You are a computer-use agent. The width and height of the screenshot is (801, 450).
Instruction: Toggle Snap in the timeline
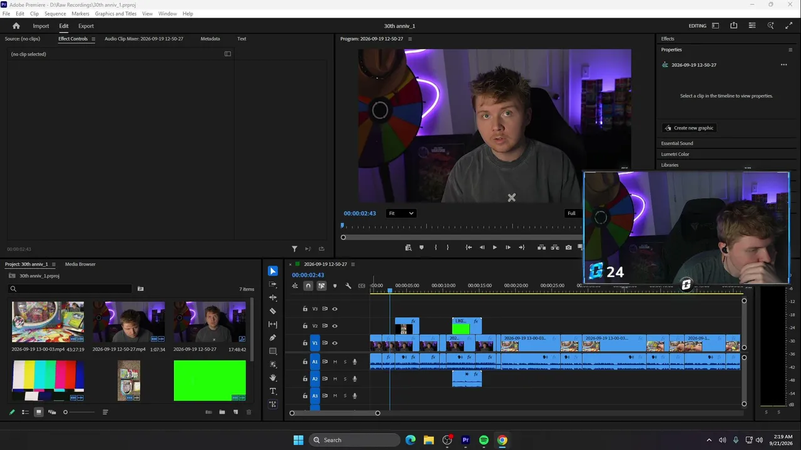[x=308, y=286]
